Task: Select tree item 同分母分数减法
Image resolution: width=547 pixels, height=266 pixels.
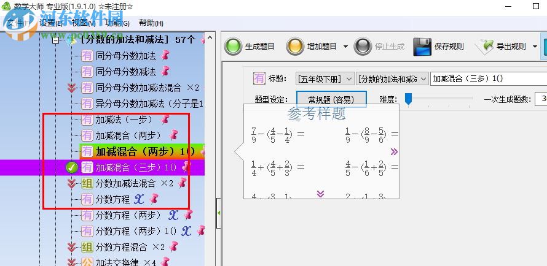Action: point(125,72)
